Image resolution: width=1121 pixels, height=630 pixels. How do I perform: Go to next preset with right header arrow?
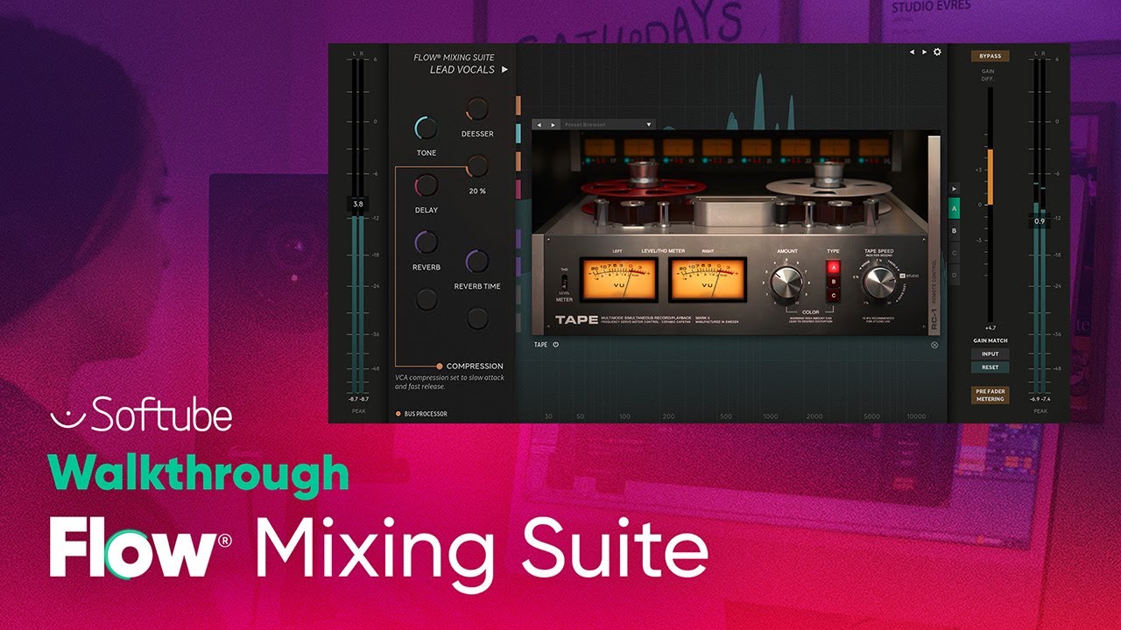click(924, 52)
